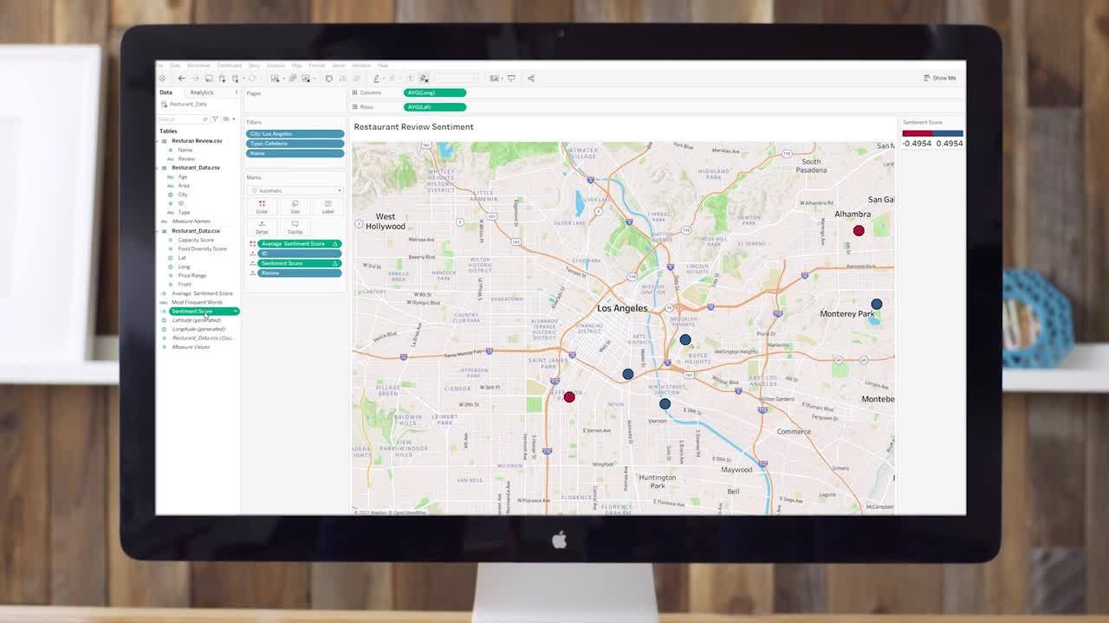The width and height of the screenshot is (1109, 623).
Task: Select the Price Range field in tables
Action: [x=191, y=275]
